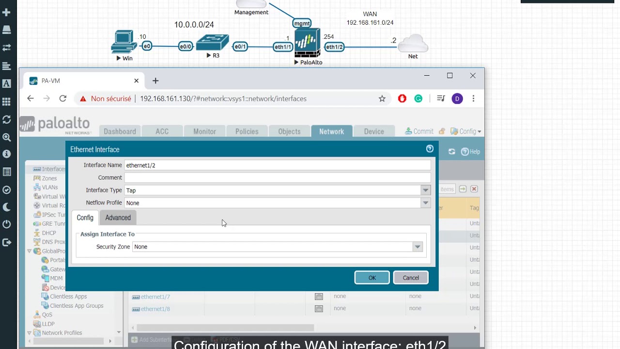This screenshot has height=349, width=620.
Task: Open the Objects tab
Action: click(x=289, y=131)
